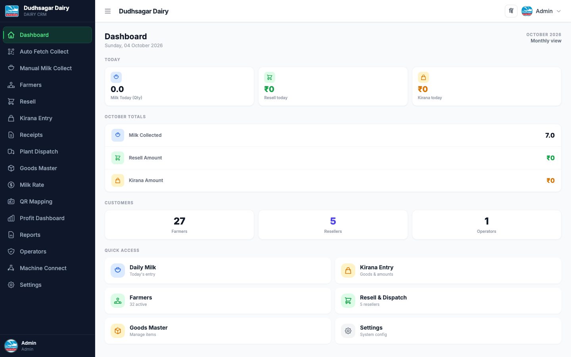Open Goods Master manage items card
Image resolution: width=571 pixels, height=357 pixels.
pyautogui.click(x=218, y=331)
